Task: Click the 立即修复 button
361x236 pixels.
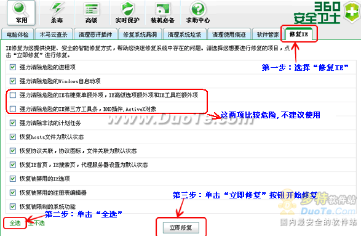Action: (x=181, y=228)
